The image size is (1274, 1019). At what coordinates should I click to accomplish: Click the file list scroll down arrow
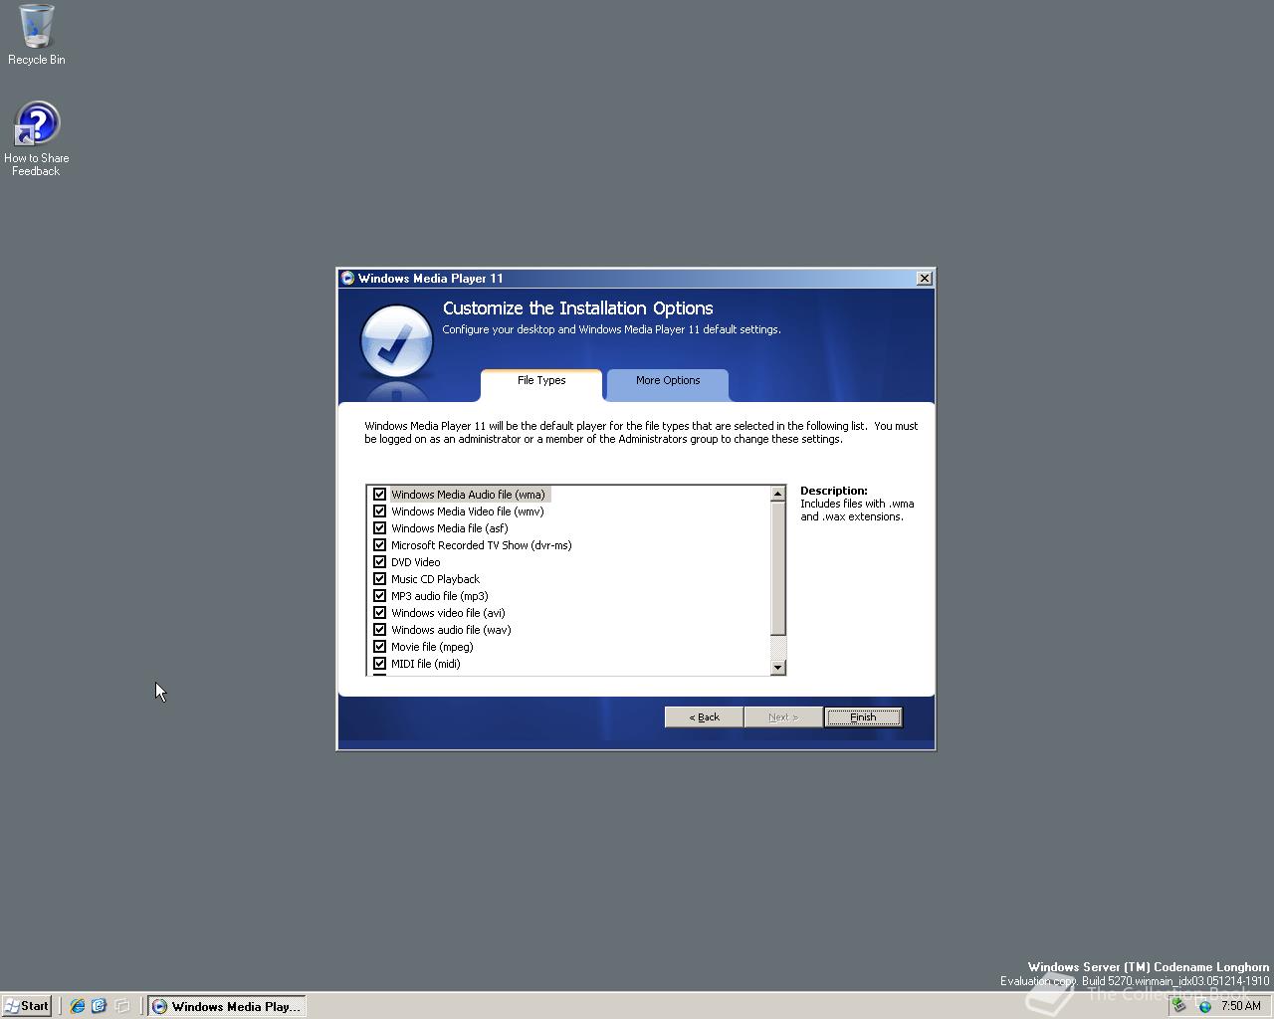tap(778, 667)
